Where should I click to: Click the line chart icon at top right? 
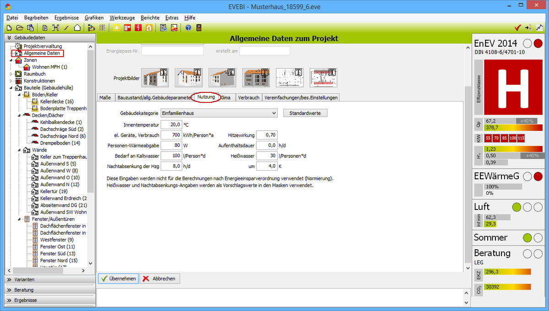click(540, 28)
